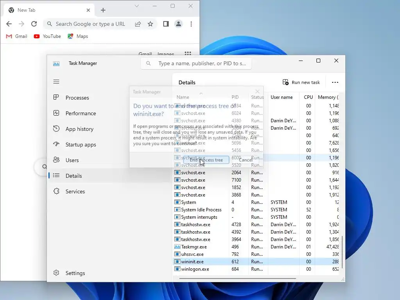Reload the page in Chrome
Image resolution: width=400 pixels, height=300 pixels.
34,24
